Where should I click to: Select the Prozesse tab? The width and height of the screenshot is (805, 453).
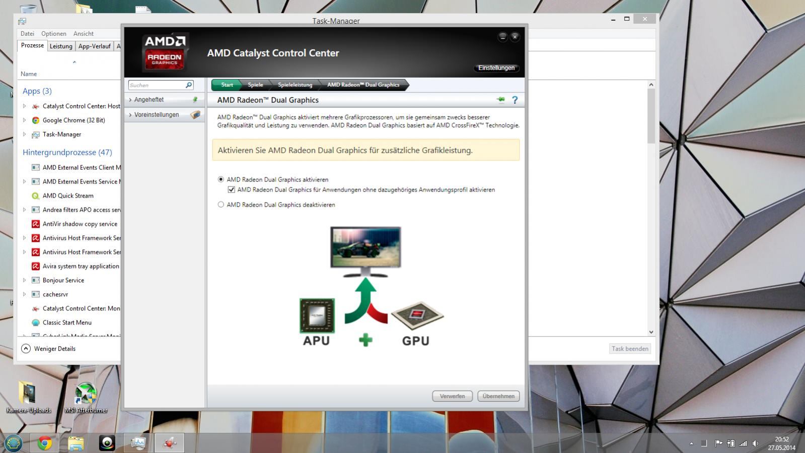tap(32, 45)
